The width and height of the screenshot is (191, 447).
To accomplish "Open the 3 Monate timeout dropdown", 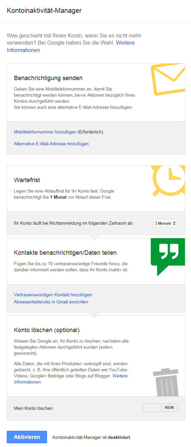I will tap(165, 223).
